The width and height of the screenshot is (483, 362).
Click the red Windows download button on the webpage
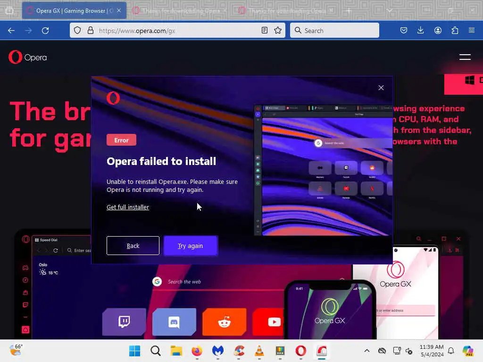[x=464, y=84]
